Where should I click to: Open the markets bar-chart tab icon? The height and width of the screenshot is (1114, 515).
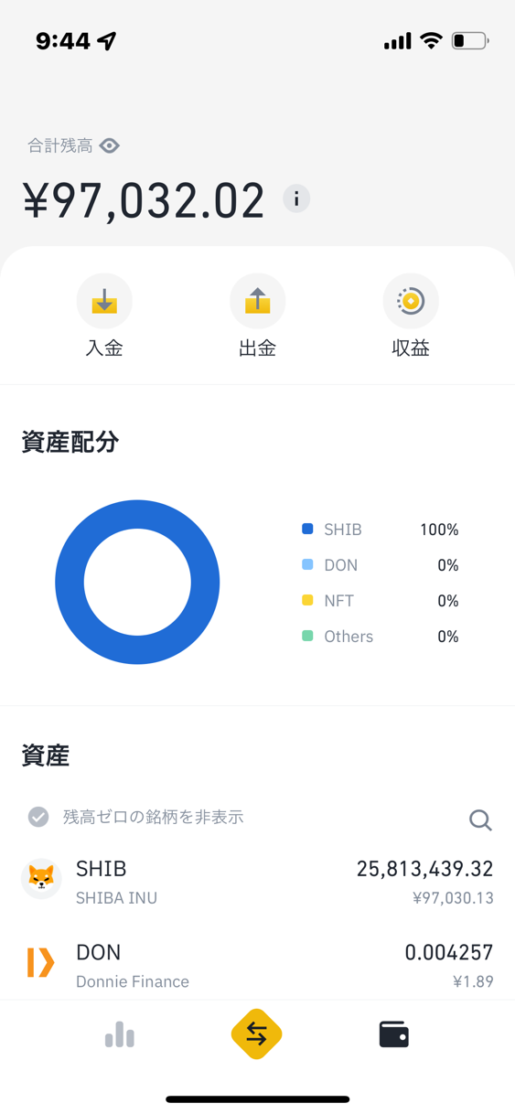pos(120,1034)
